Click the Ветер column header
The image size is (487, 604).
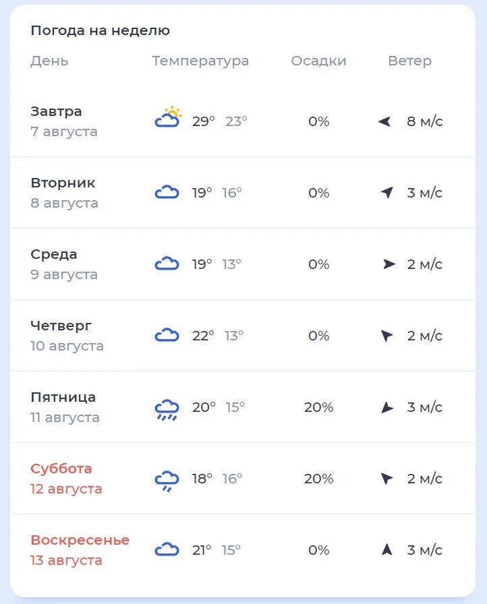[x=409, y=61]
